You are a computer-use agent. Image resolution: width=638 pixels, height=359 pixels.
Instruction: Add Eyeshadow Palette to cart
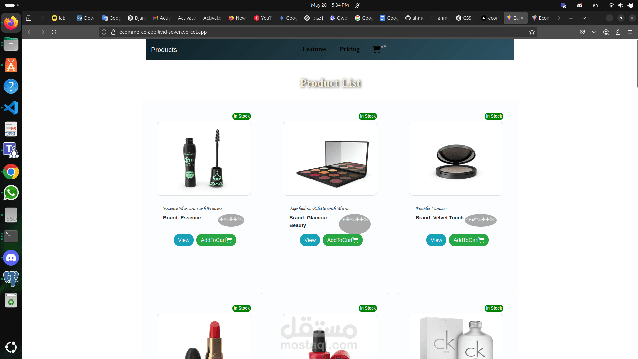point(343,240)
